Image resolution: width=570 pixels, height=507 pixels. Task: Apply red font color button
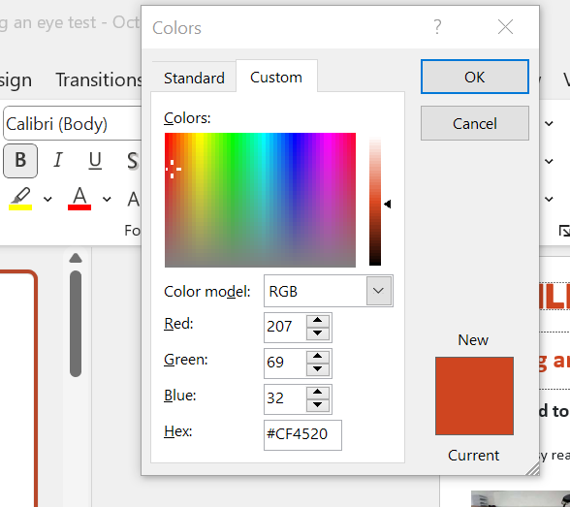(79, 199)
